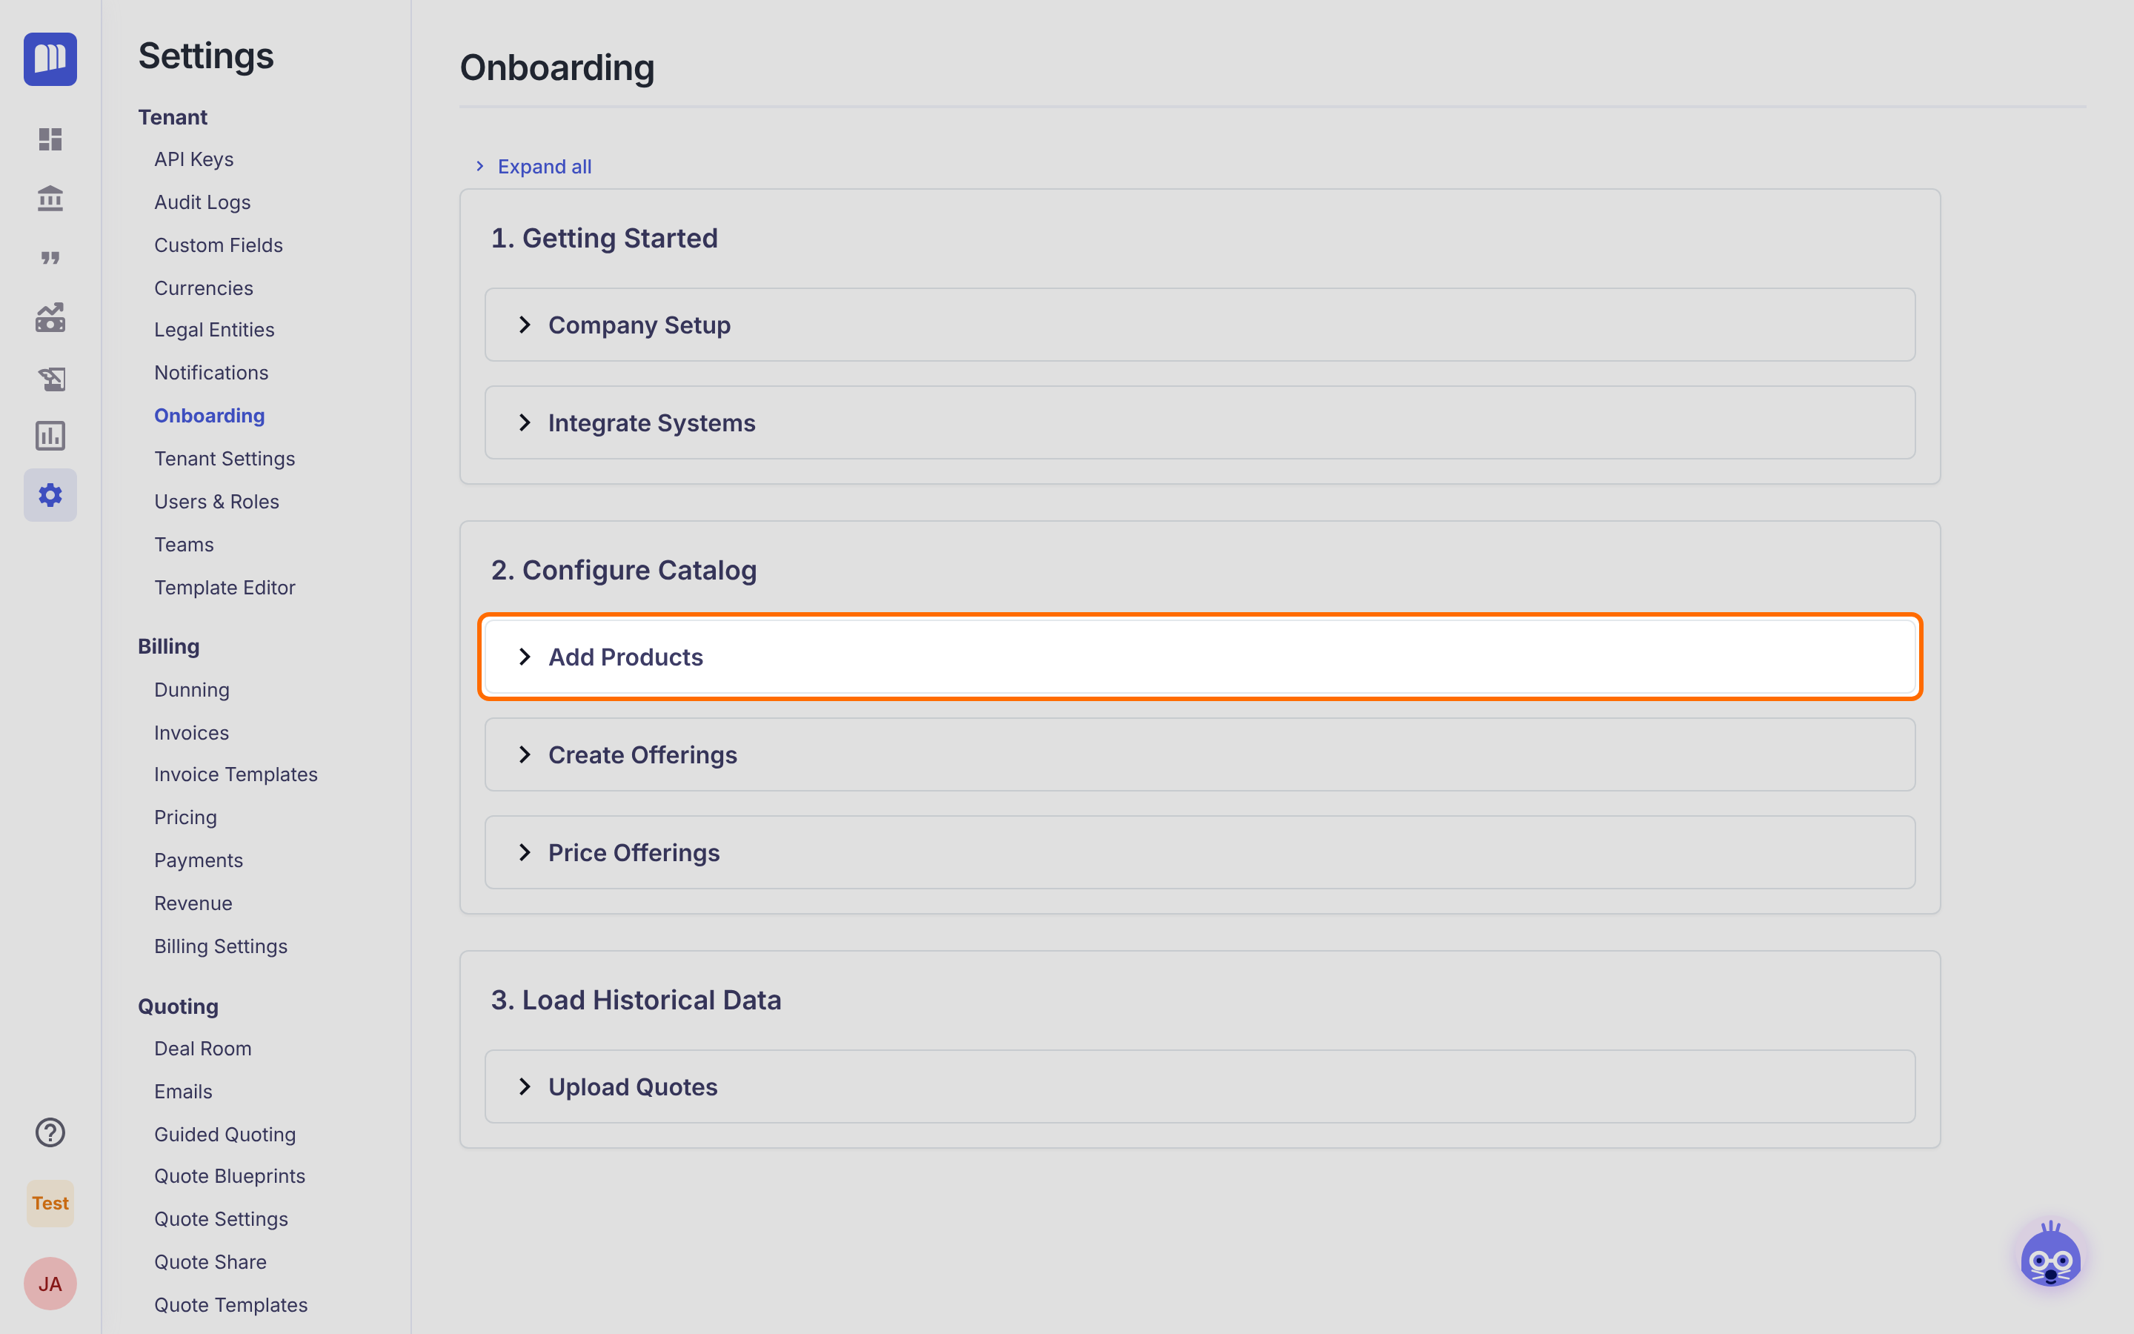The width and height of the screenshot is (2134, 1334).
Task: Open Custom Fields settings
Action: [x=219, y=245]
